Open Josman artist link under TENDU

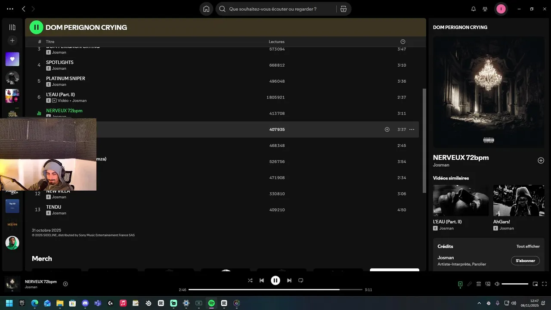click(x=59, y=213)
